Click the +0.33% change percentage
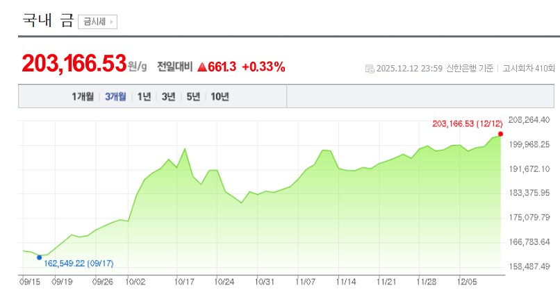This screenshot has width=560, height=301. [x=263, y=67]
